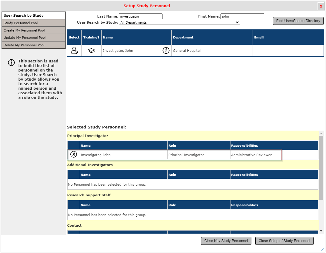Click Principal Investigator section heading
Image resolution: width=326 pixels, height=253 pixels.
[x=88, y=136]
